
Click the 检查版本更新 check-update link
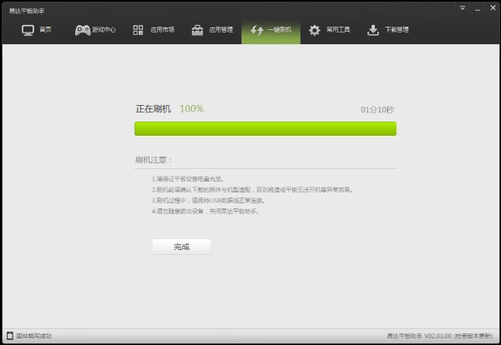[473, 336]
